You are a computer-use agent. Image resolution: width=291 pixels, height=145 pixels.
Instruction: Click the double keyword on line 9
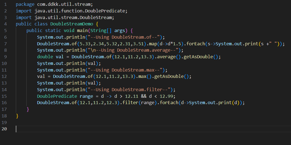45,57
